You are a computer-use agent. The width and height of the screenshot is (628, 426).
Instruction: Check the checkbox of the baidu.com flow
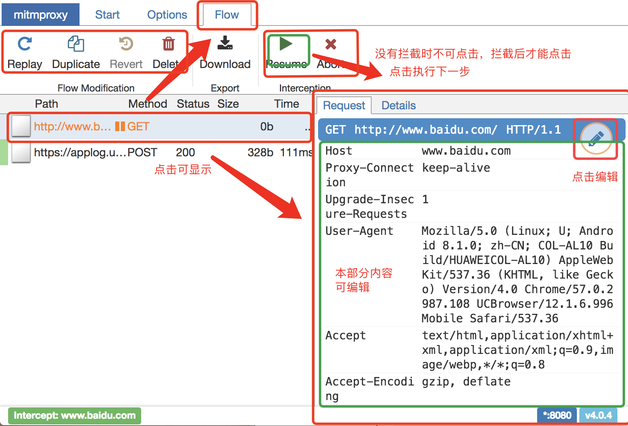click(21, 126)
